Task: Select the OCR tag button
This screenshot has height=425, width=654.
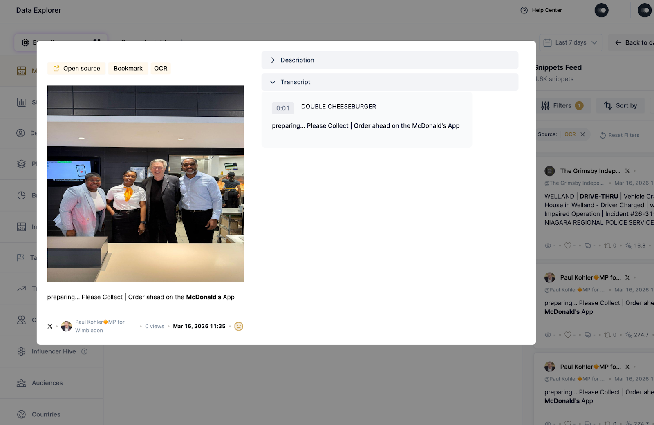Action: pos(161,68)
